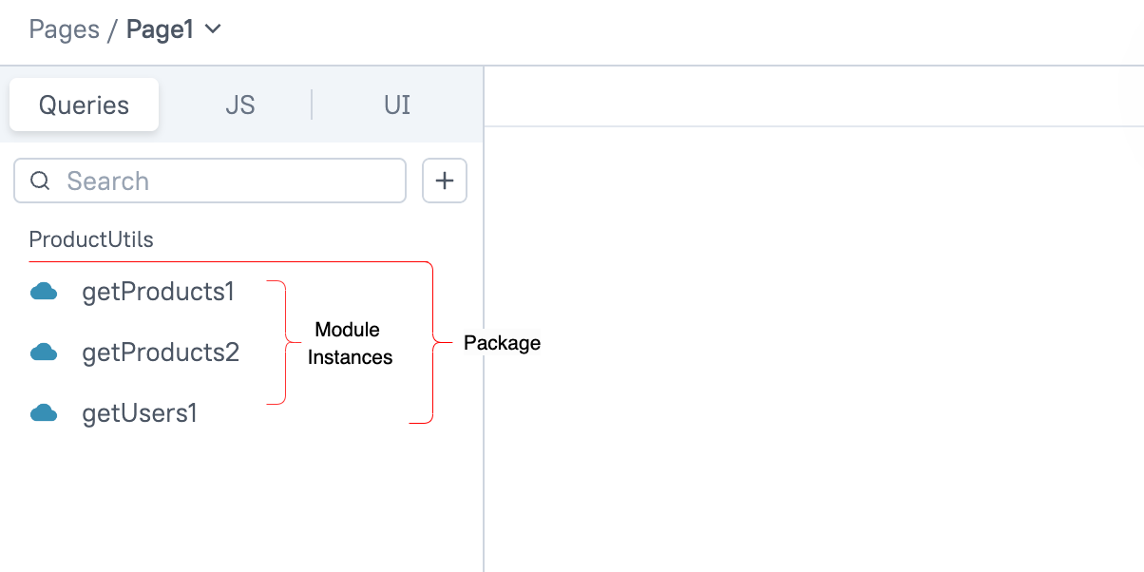Select the ProductUtils package header

[91, 239]
